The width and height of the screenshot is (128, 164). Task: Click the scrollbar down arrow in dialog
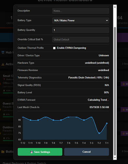[x=115, y=158]
